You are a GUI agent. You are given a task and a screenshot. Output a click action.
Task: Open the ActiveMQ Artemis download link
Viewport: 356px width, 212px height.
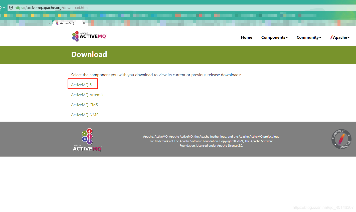pyautogui.click(x=87, y=95)
